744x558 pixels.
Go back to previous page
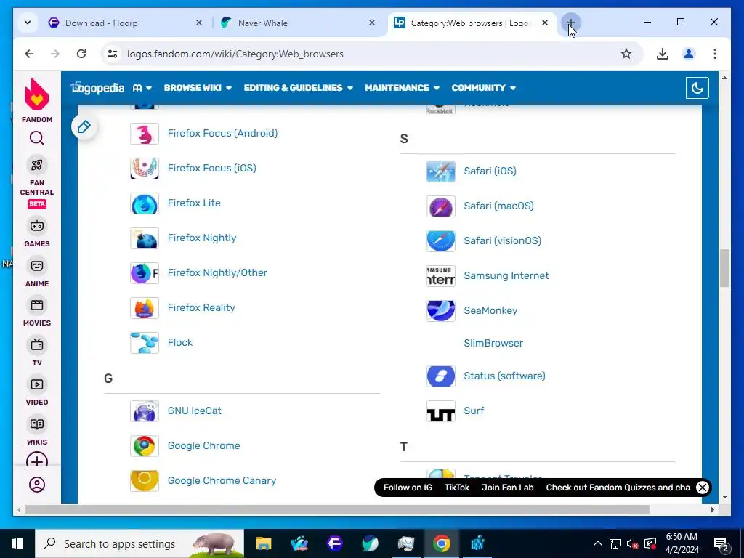[x=29, y=54]
